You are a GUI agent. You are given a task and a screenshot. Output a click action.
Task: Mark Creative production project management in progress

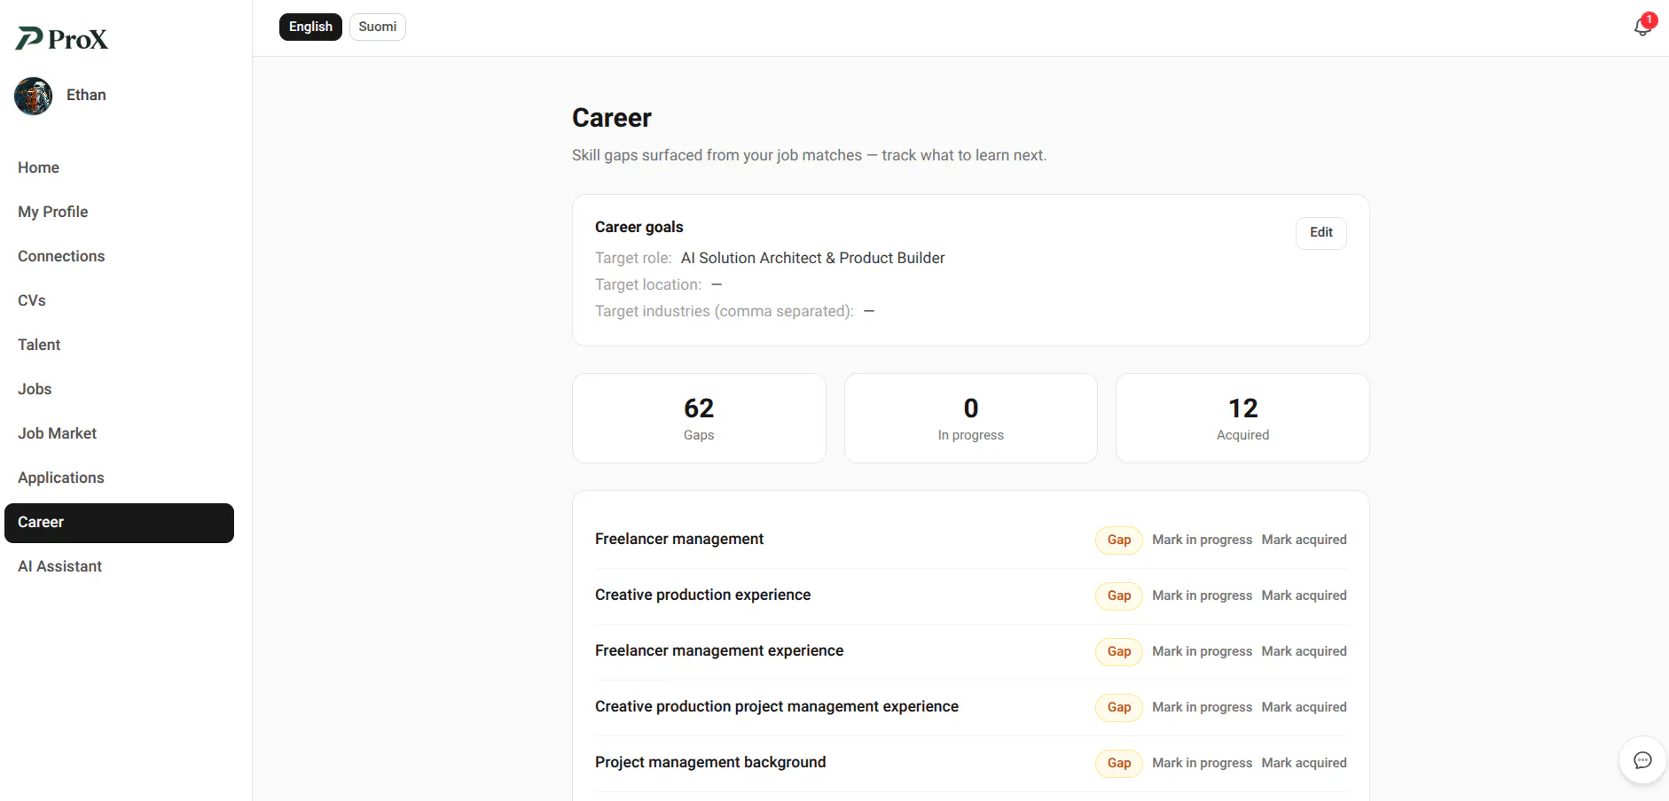click(x=1202, y=707)
